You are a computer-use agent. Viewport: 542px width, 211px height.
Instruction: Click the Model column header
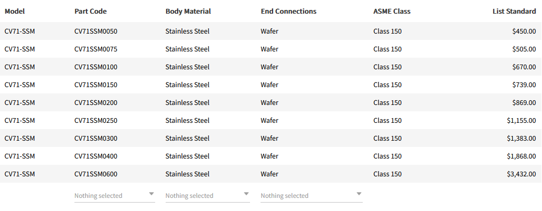15,11
